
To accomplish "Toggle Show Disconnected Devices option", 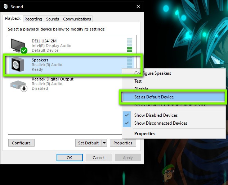I will [x=174, y=123].
